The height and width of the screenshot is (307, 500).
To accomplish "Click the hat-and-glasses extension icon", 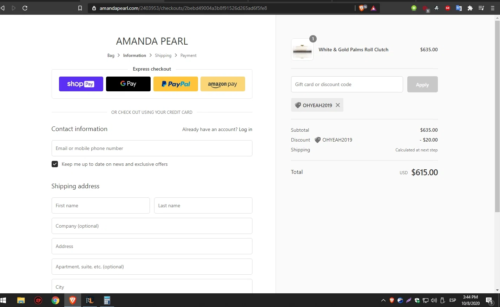I will (436, 8).
